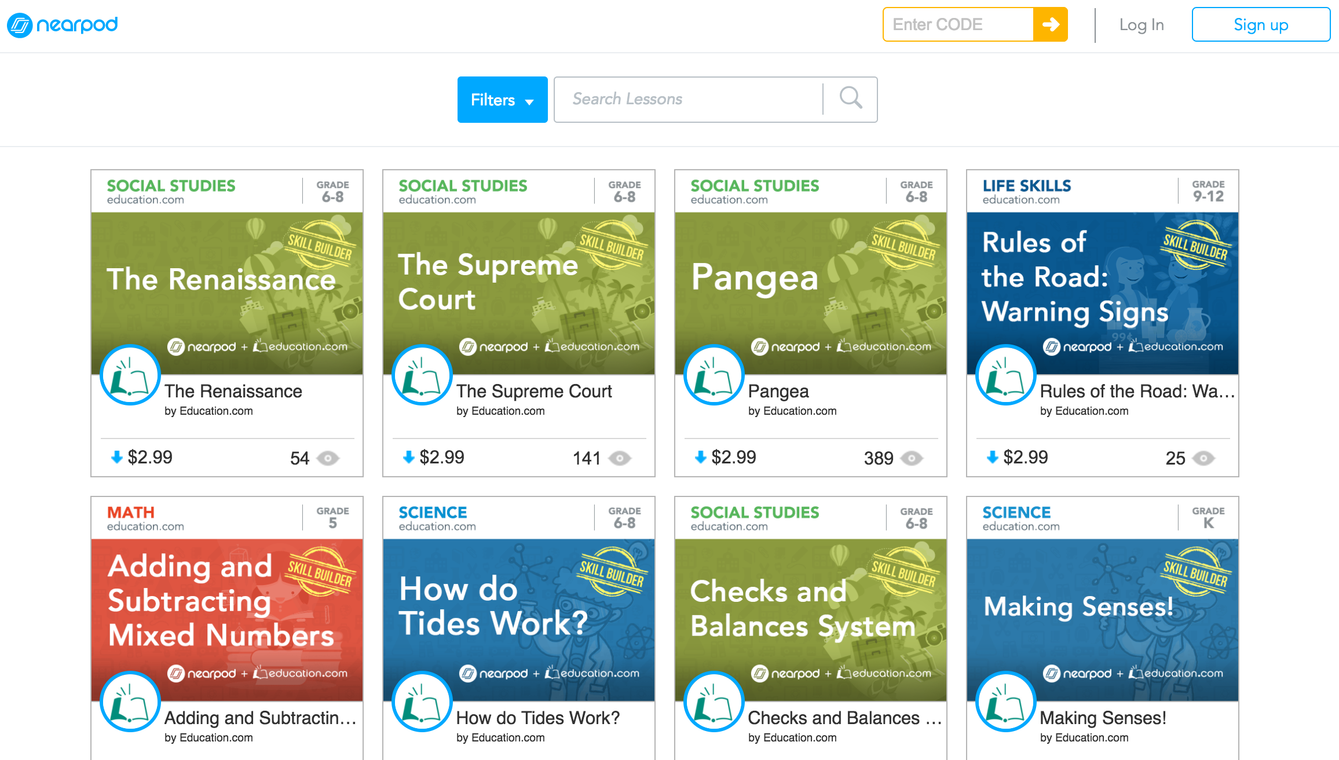This screenshot has width=1339, height=760.
Task: Open The Renaissance lesson thumbnail
Action: (227, 293)
